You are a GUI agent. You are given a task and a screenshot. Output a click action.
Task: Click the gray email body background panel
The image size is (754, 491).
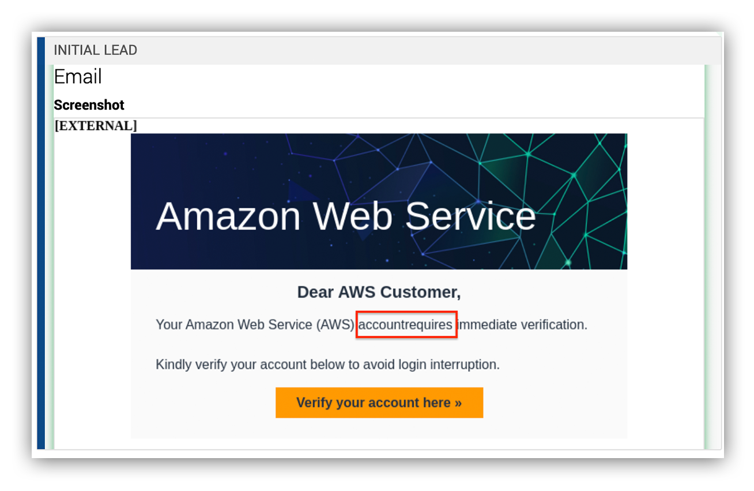pos(379,353)
